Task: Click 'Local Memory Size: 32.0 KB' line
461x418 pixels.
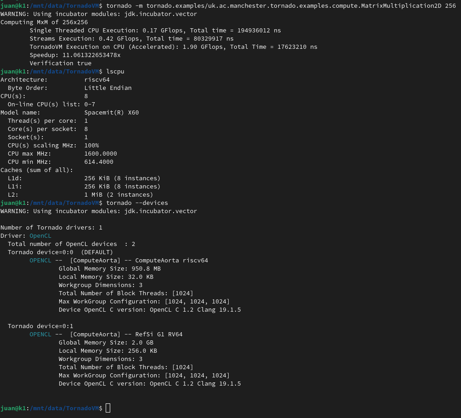Action: [106, 277]
